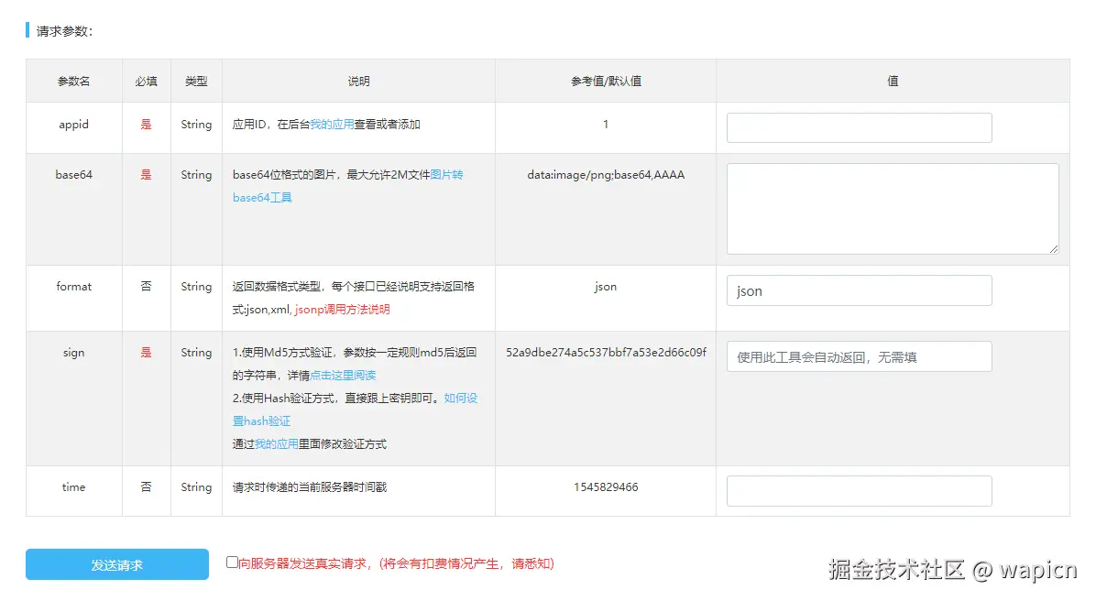Click the 必填 column header
This screenshot has width=1096, height=601.
point(146,81)
